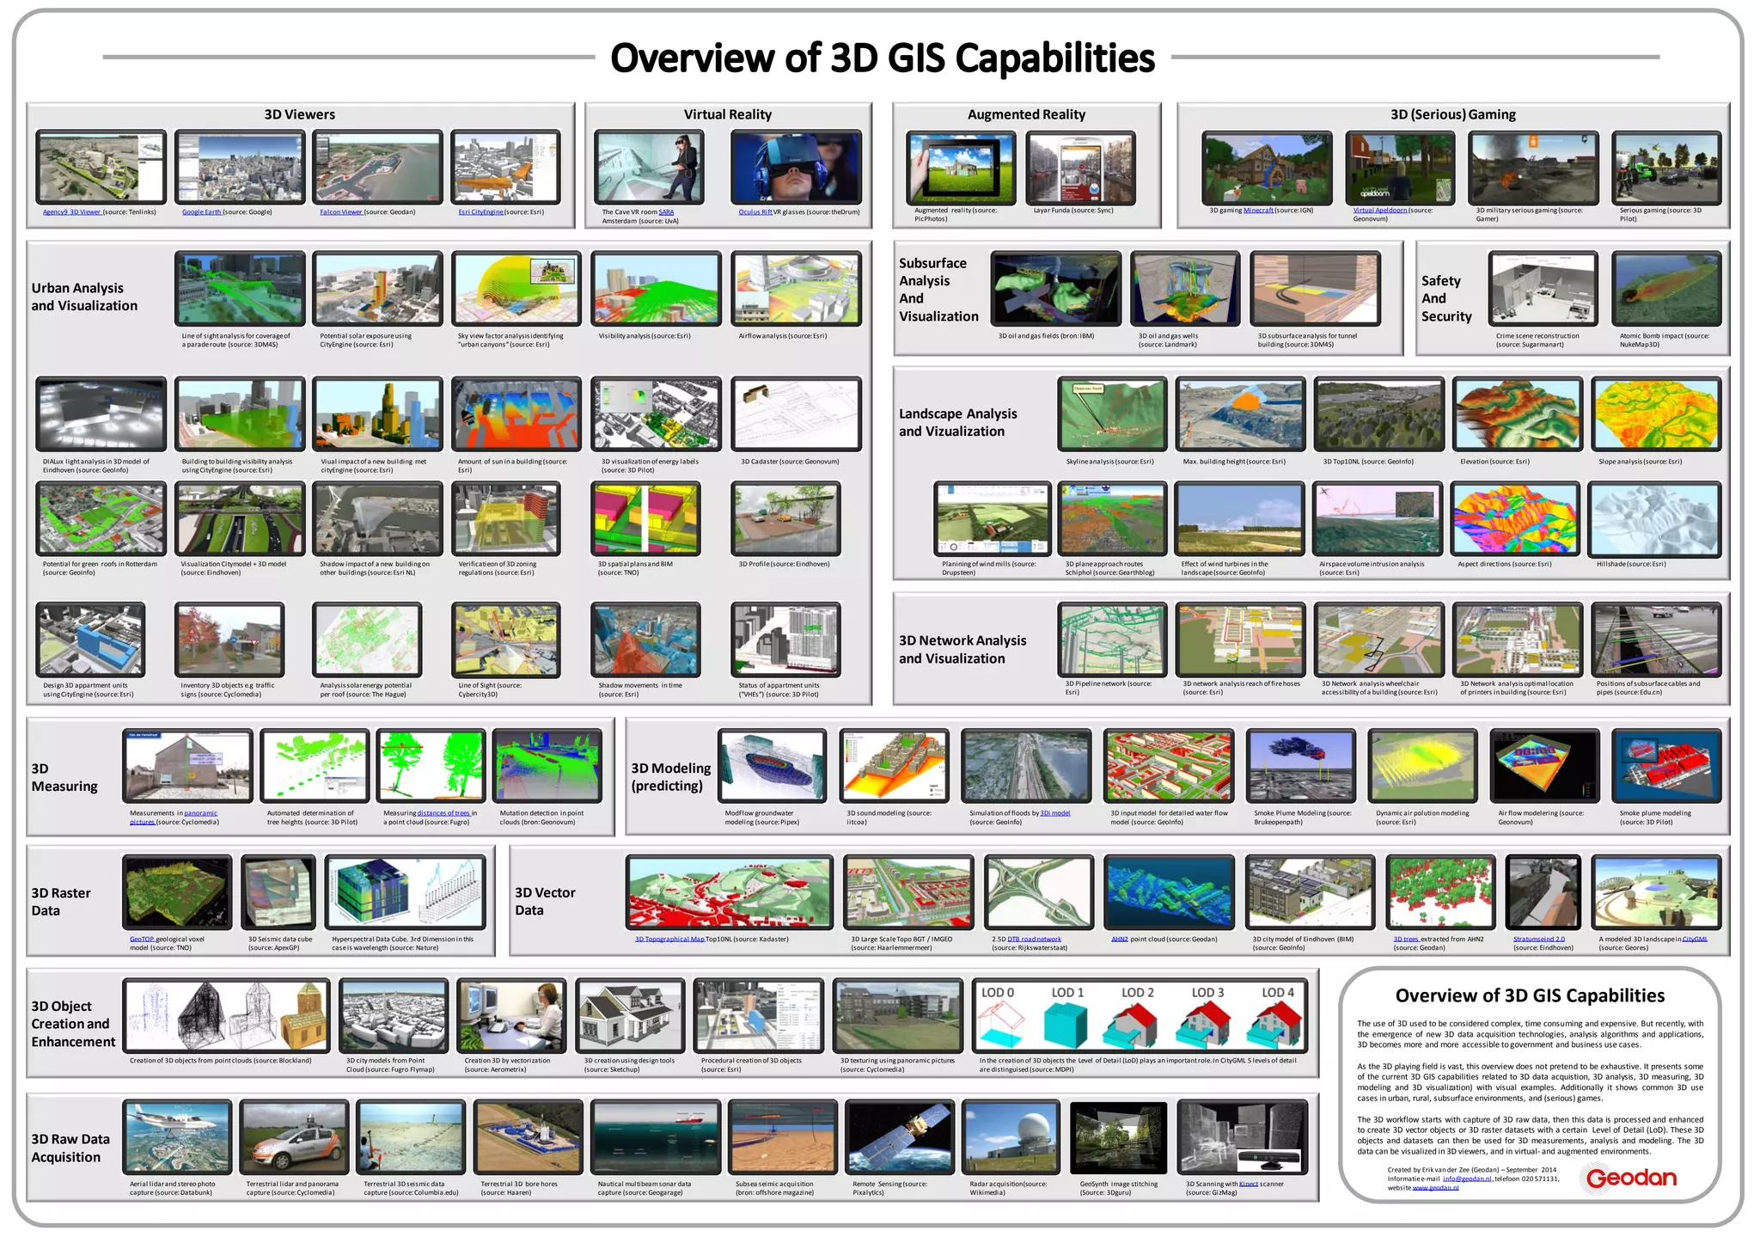Click the LOD 0 label
Screen dimensions: 1760x1243
point(998,993)
